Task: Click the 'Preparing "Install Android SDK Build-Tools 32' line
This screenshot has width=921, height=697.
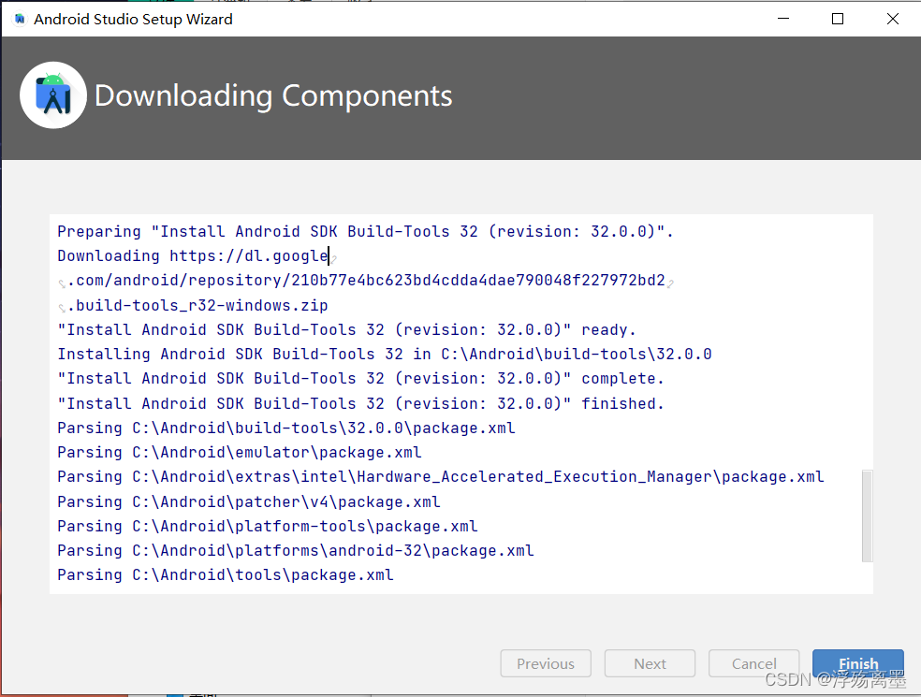Action: tap(365, 231)
